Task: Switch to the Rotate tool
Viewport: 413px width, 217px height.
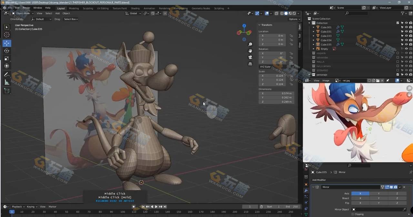Action: coord(6,51)
